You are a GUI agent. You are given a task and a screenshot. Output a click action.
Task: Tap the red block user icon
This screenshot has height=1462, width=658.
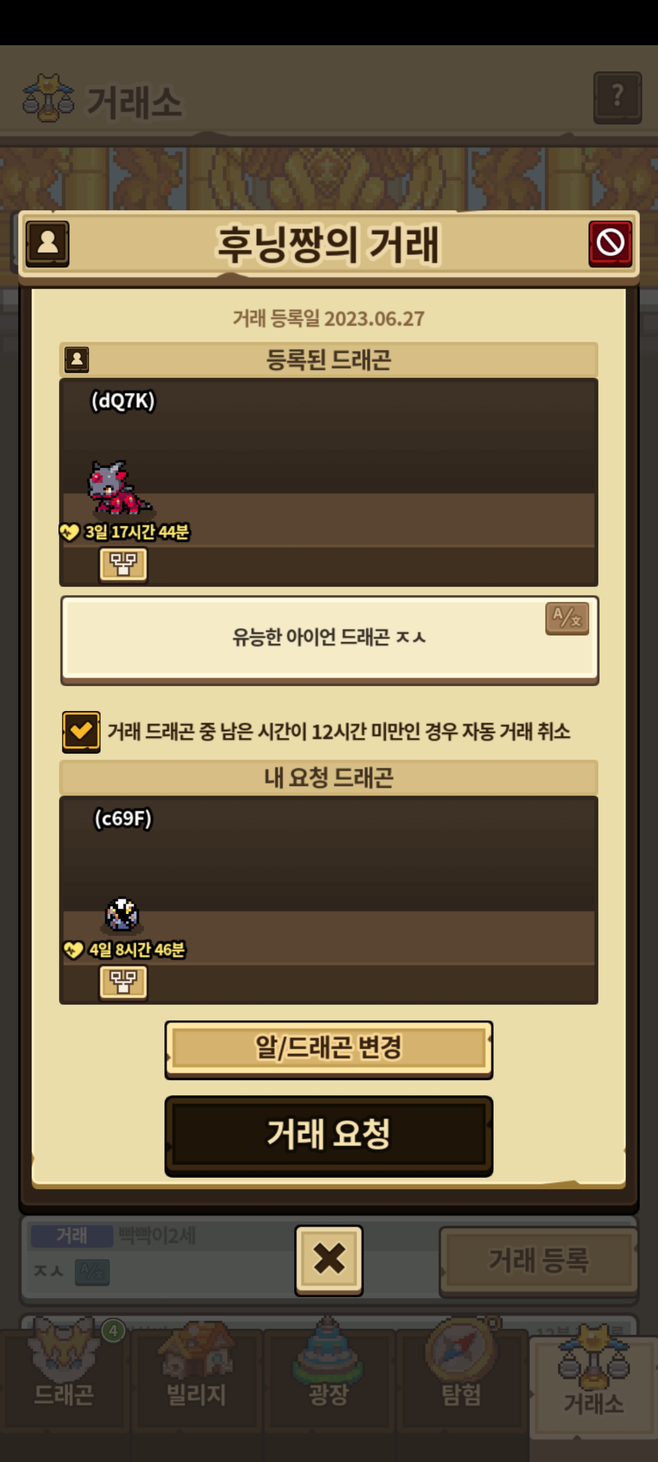pyautogui.click(x=610, y=244)
